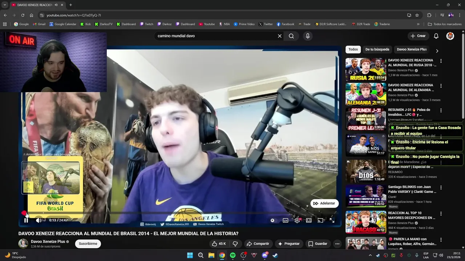Click the Adelantar skip button
Screen dimensions: 465x261
click(324, 203)
